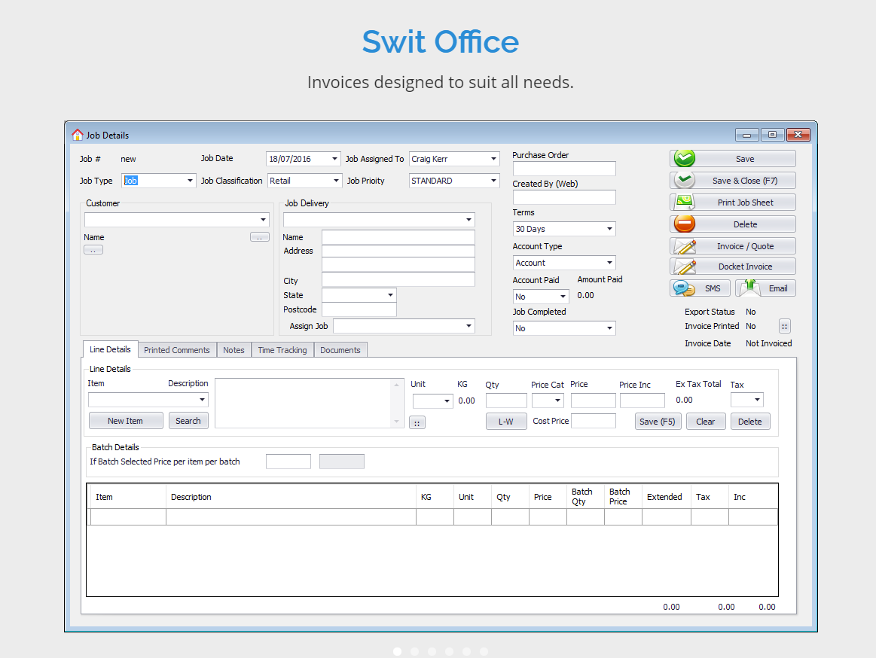
Task: Click the Email button
Action: [765, 288]
